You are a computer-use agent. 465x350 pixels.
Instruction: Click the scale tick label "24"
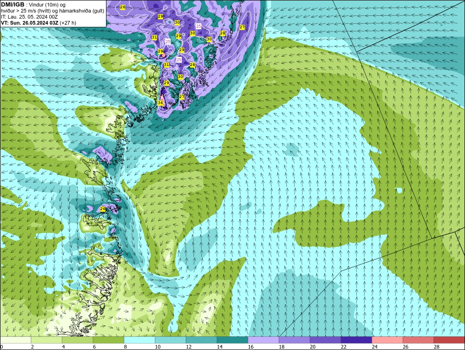click(x=374, y=347)
